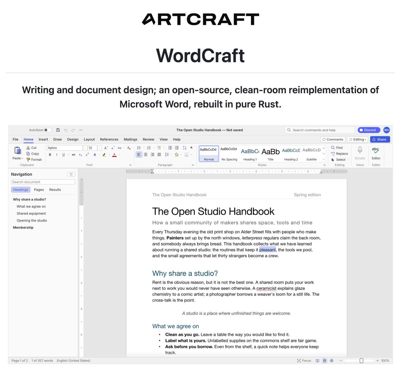Click the Discord button
This screenshot has height=373, width=408.
click(369, 130)
